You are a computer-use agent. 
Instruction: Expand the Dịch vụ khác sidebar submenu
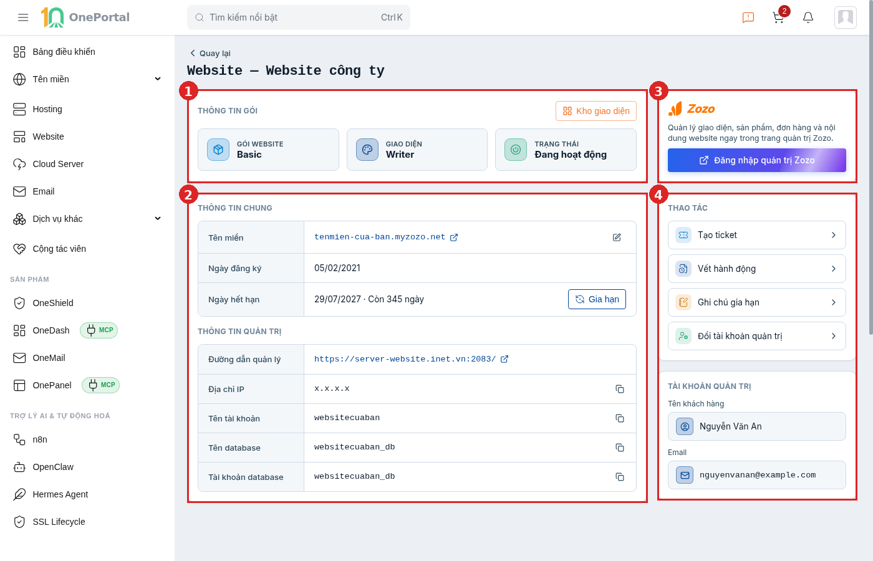click(158, 219)
